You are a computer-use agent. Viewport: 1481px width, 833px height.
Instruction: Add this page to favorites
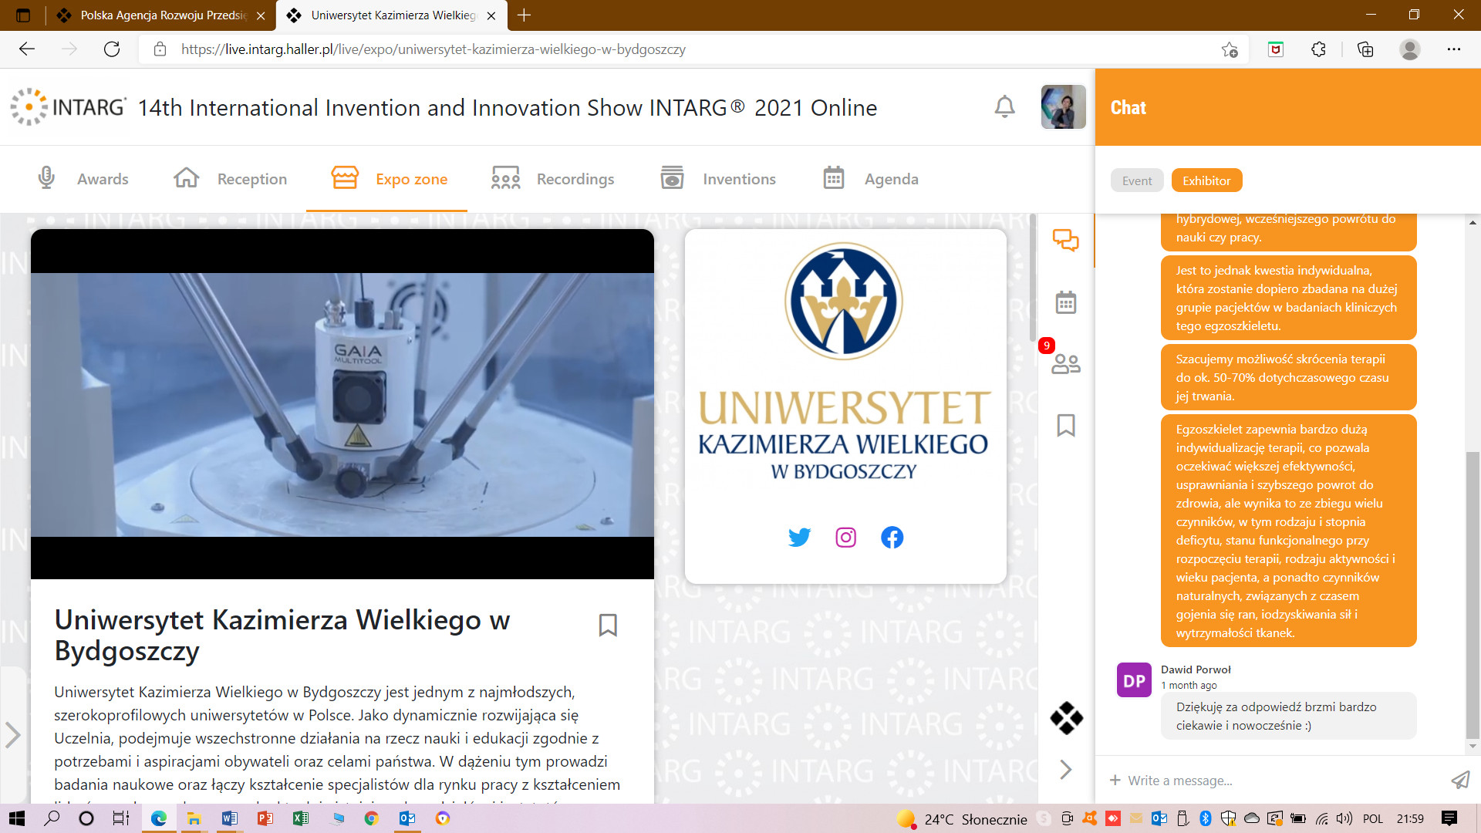[x=1230, y=49]
